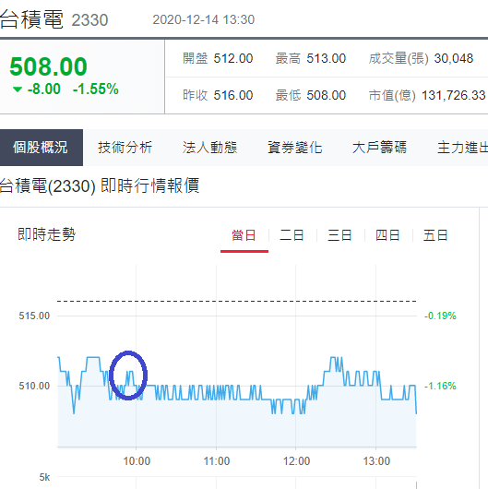488x489 pixels.
Task: Click the stock code 2330
Action: coord(89,20)
